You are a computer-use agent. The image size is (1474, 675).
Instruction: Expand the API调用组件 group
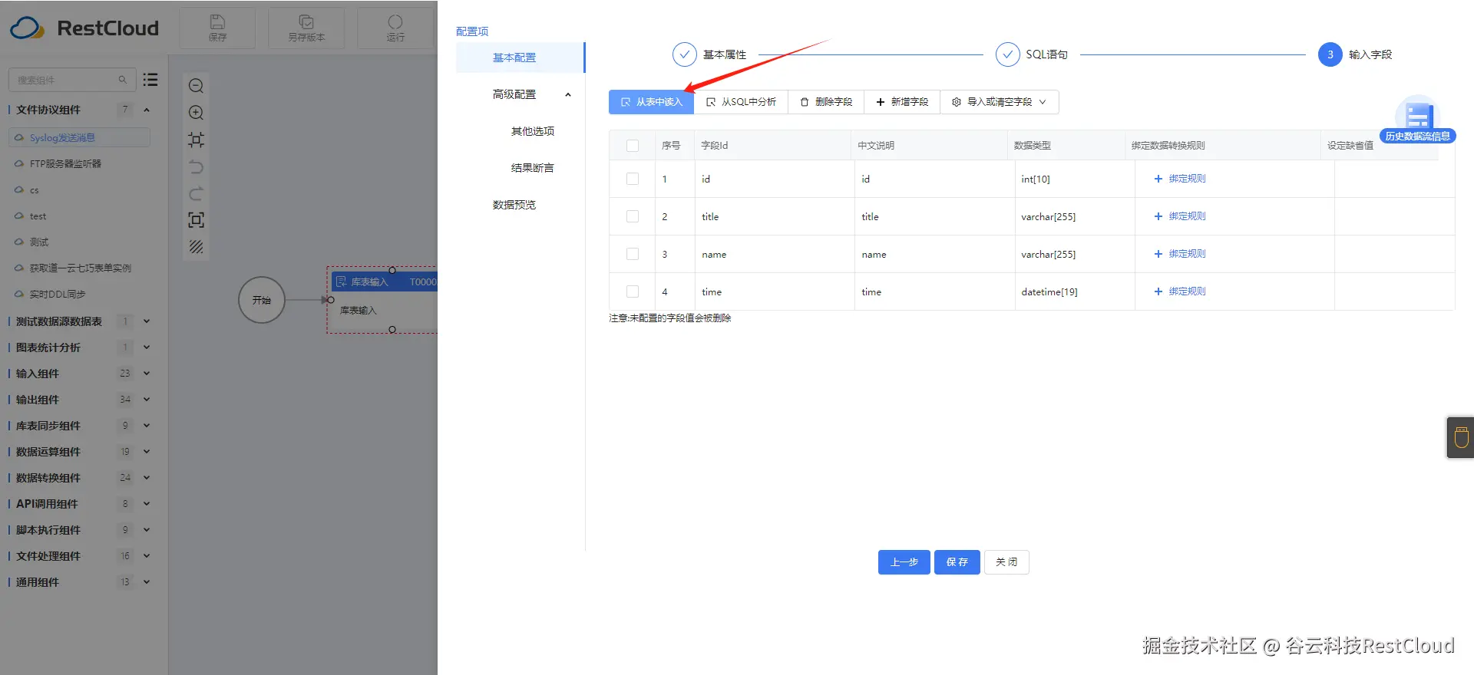coord(147,504)
